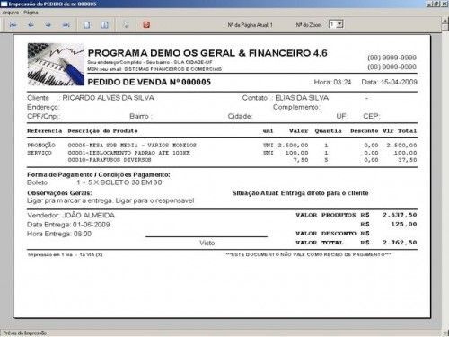Click the Vlr Total column header

click(x=400, y=131)
